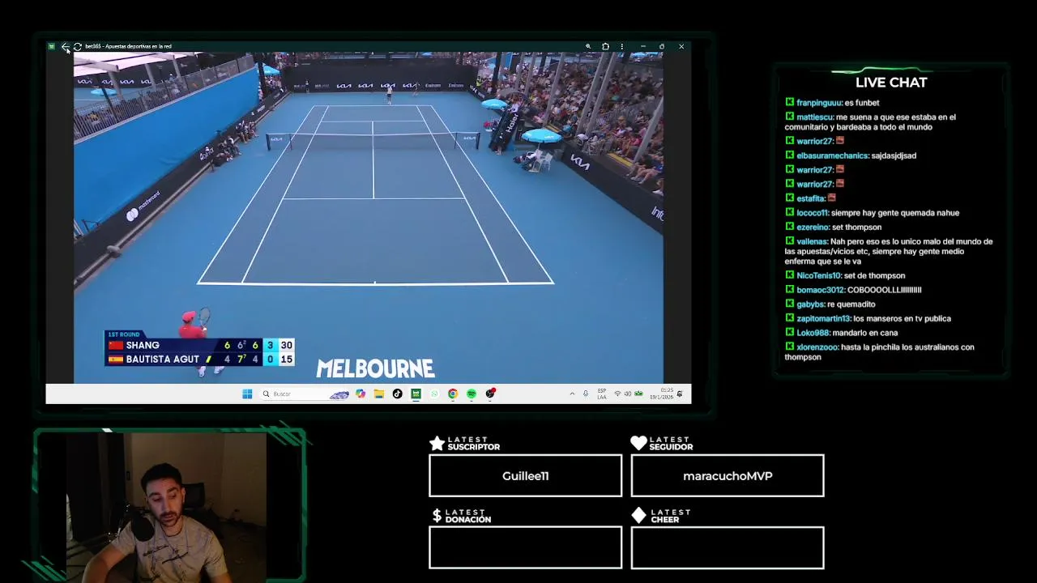This screenshot has width=1037, height=583.
Task: Click the star icon beside Latest Suscriptor
Action: click(x=437, y=443)
